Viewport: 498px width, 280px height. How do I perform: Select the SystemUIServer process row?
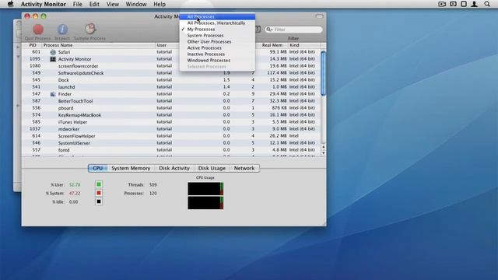(171, 143)
